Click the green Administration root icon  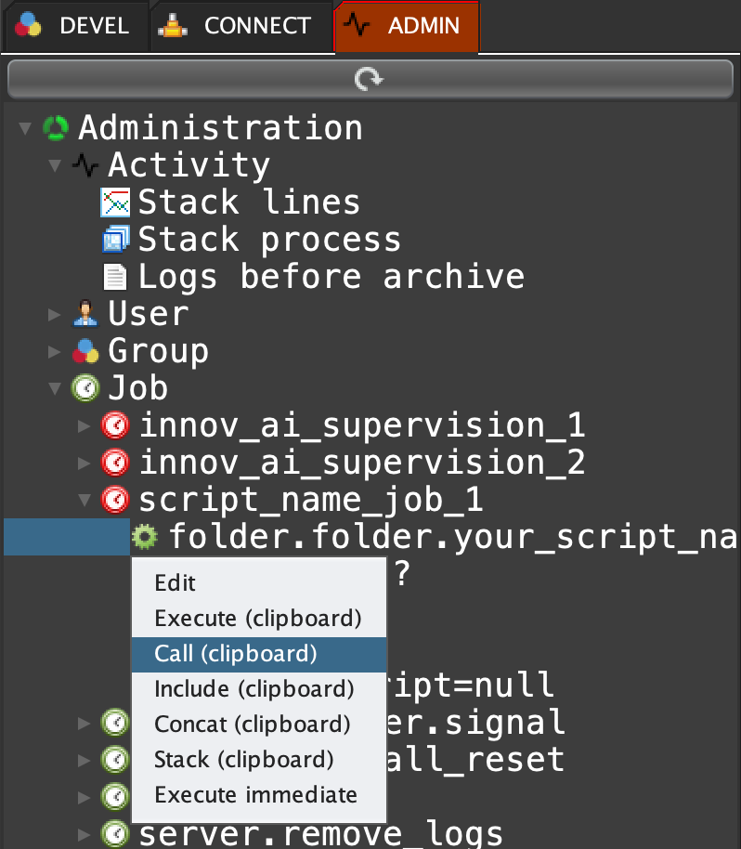56,127
